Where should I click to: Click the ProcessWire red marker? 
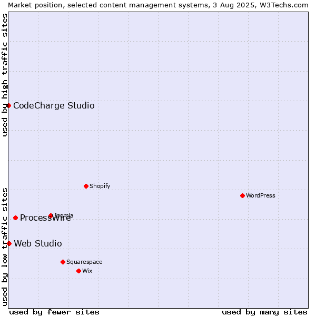15,218
